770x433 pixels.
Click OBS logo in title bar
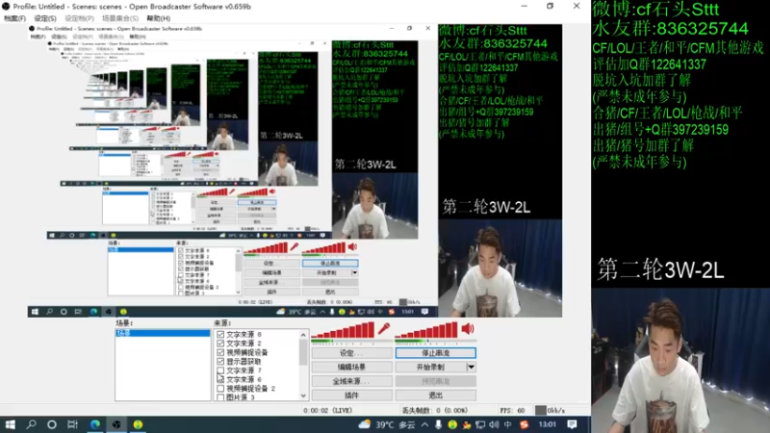[6, 7]
